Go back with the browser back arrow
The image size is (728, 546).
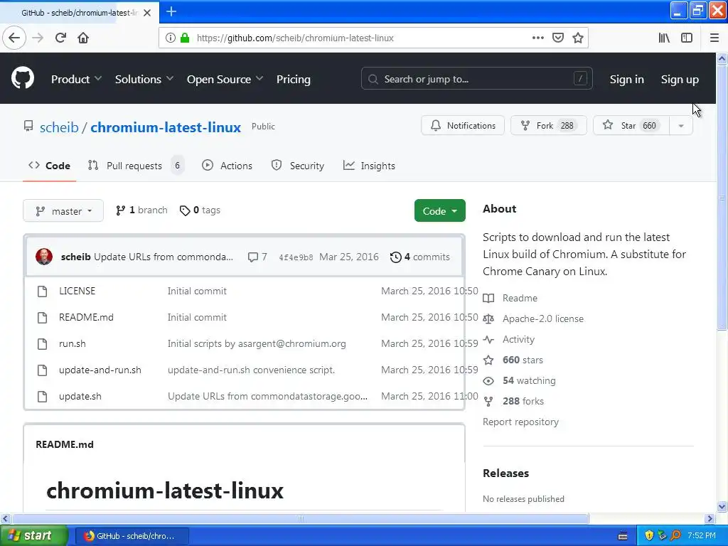[14, 38]
